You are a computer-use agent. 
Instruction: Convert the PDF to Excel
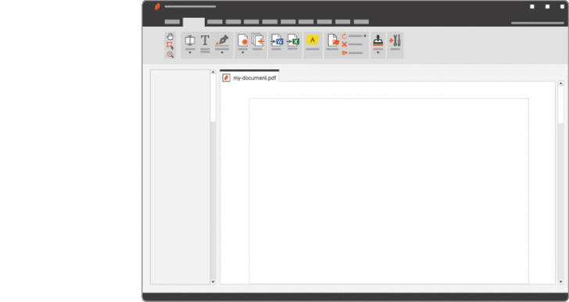point(293,41)
